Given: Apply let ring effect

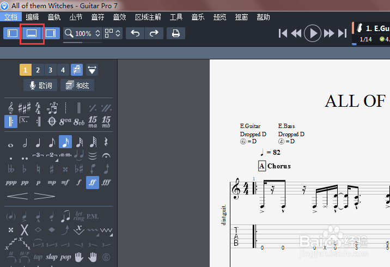Looking at the screenshot, I should point(79,216).
